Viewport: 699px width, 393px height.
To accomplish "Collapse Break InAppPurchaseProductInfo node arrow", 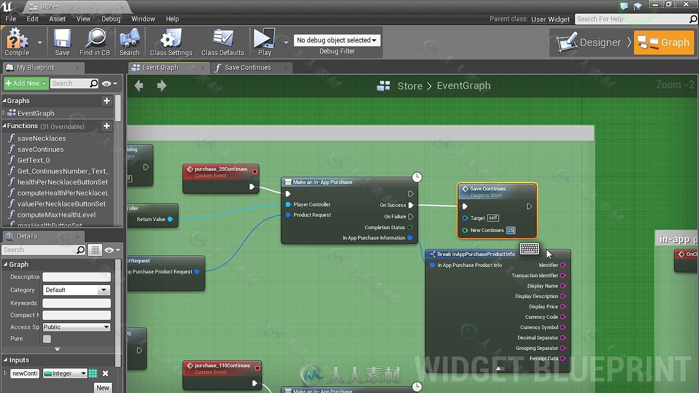I will tap(498, 369).
